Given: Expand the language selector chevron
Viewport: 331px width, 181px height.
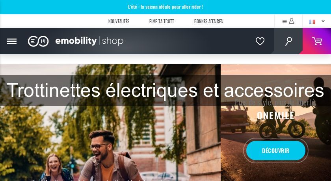Looking at the screenshot, I should (x=323, y=21).
